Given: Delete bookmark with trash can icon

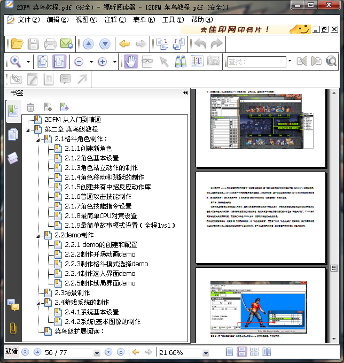Looking at the screenshot, I should point(30,107).
